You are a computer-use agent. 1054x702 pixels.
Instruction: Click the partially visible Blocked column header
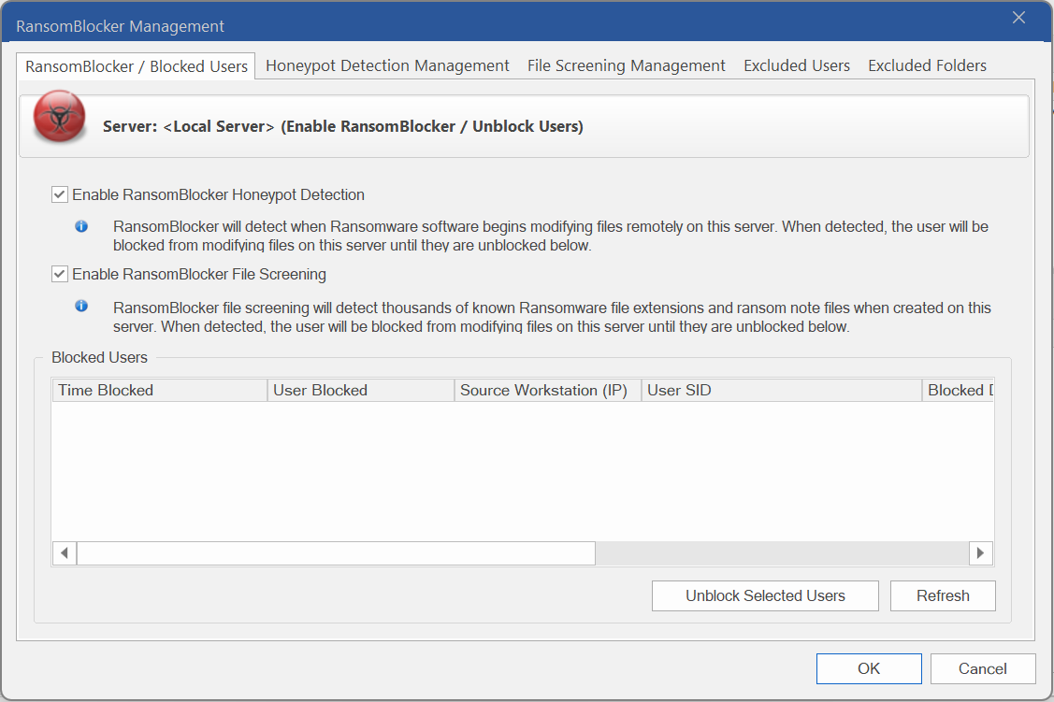pos(959,391)
